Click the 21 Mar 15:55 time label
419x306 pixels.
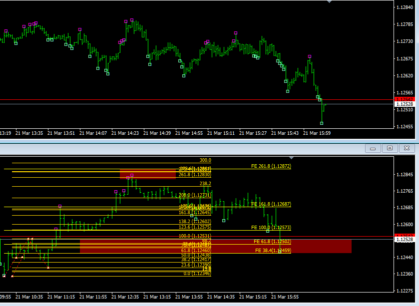[285, 297]
